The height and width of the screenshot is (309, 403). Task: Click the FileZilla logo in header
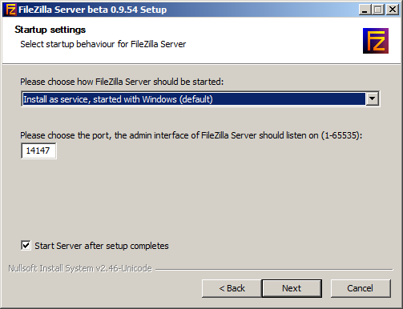(376, 41)
